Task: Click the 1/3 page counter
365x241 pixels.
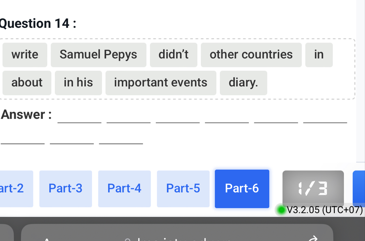Action: [313, 188]
